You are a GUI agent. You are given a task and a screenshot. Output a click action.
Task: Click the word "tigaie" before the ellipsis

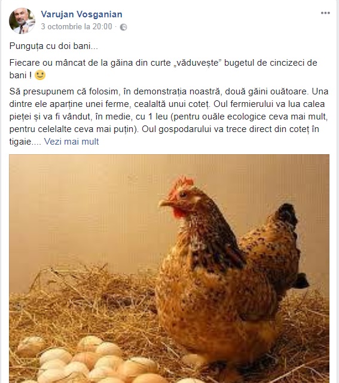(20, 142)
